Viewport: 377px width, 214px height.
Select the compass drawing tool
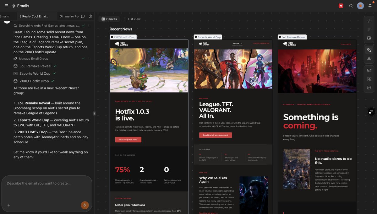click(369, 59)
